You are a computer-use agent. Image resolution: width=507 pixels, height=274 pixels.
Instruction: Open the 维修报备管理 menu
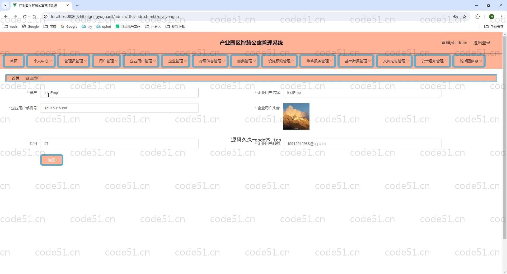pos(318,61)
